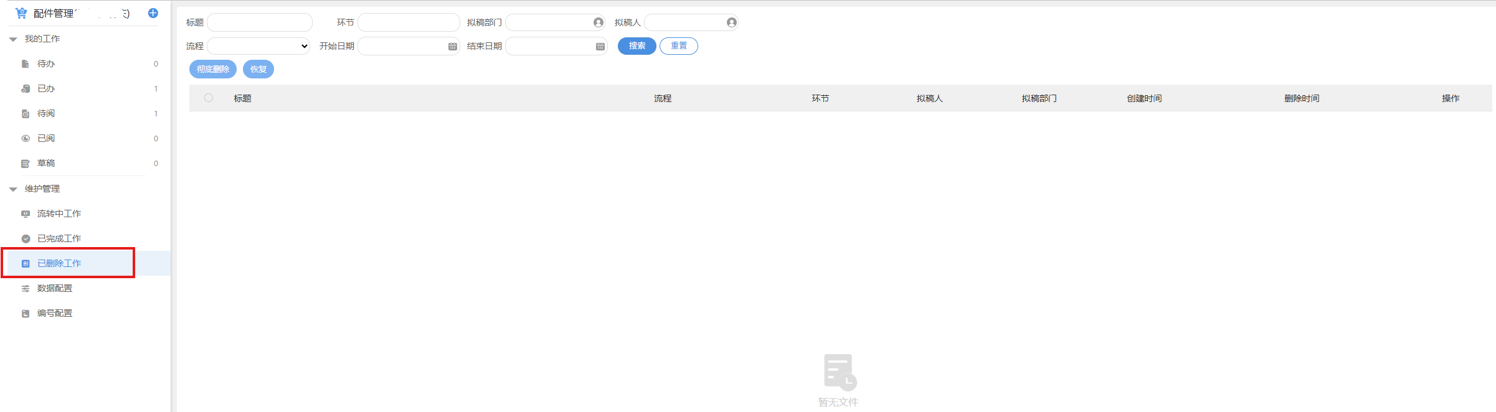Screen dimensions: 1496x412
Task: Open calendar for 结束日期
Action: coord(600,46)
